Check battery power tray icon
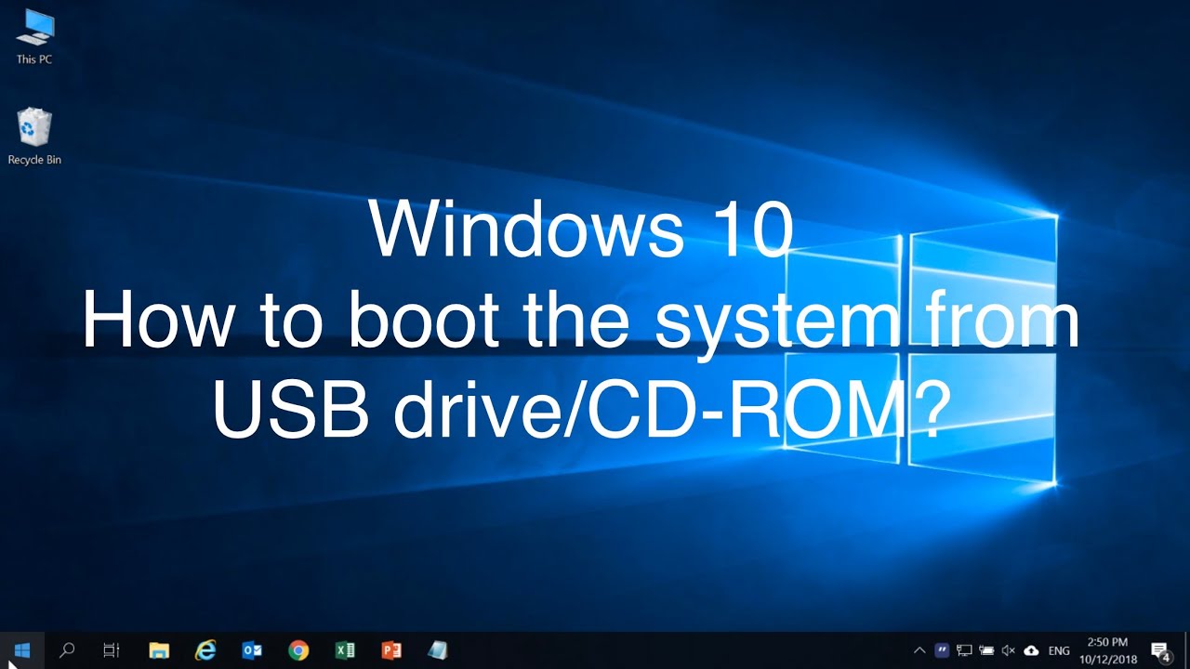This screenshot has width=1190, height=669. tap(986, 650)
